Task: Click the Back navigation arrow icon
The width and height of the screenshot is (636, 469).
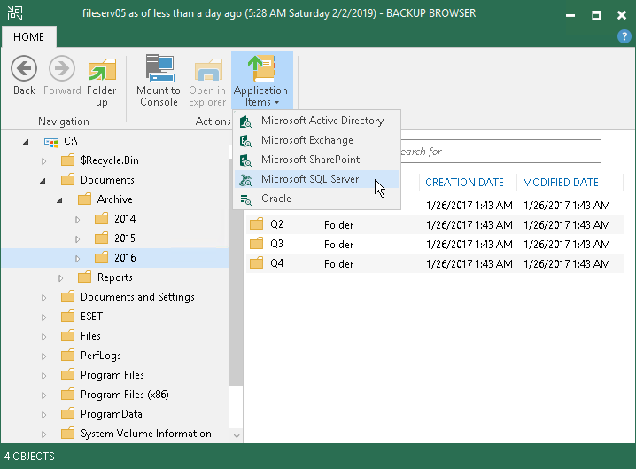Action: pyautogui.click(x=24, y=69)
